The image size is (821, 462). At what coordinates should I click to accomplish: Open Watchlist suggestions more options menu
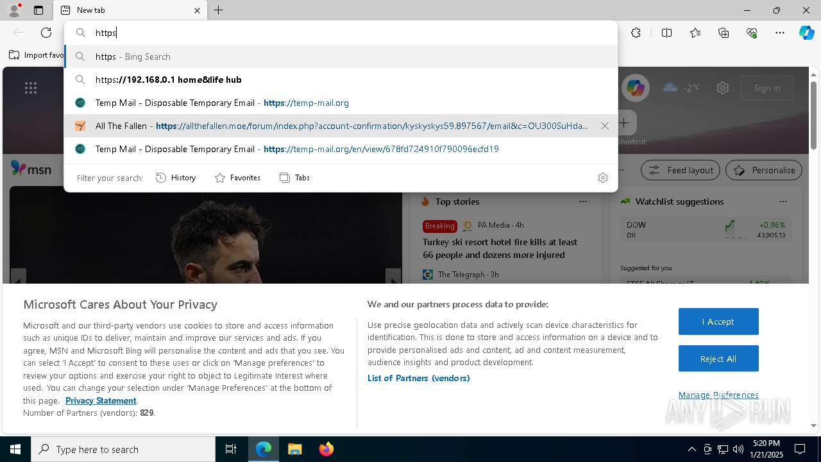click(783, 201)
